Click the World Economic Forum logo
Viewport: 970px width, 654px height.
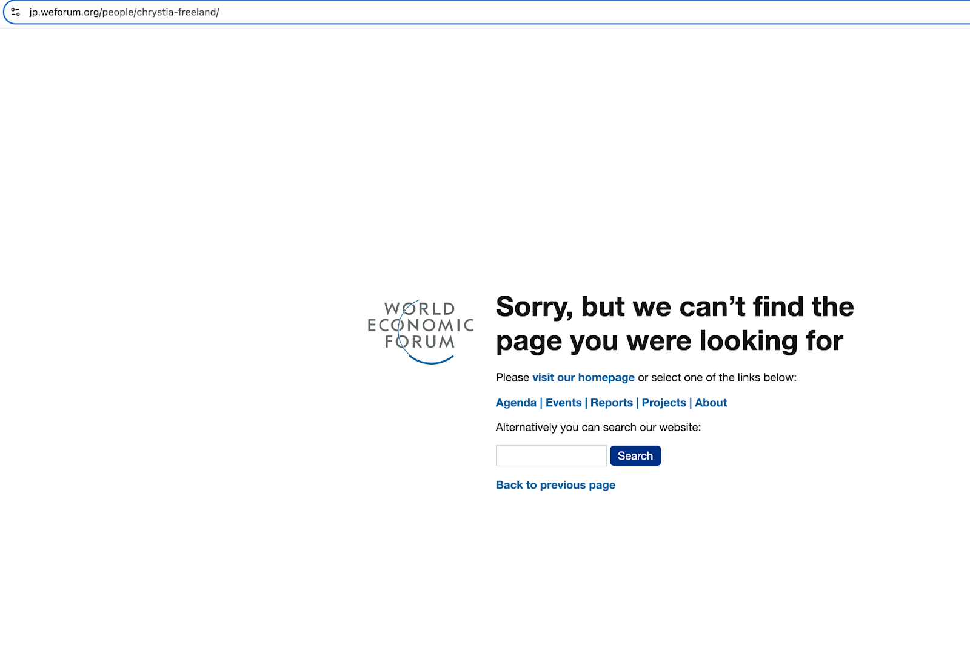421,331
